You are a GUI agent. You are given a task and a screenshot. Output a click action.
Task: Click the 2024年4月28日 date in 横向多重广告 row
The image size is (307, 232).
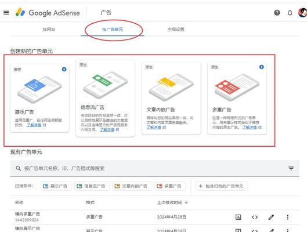172,217
